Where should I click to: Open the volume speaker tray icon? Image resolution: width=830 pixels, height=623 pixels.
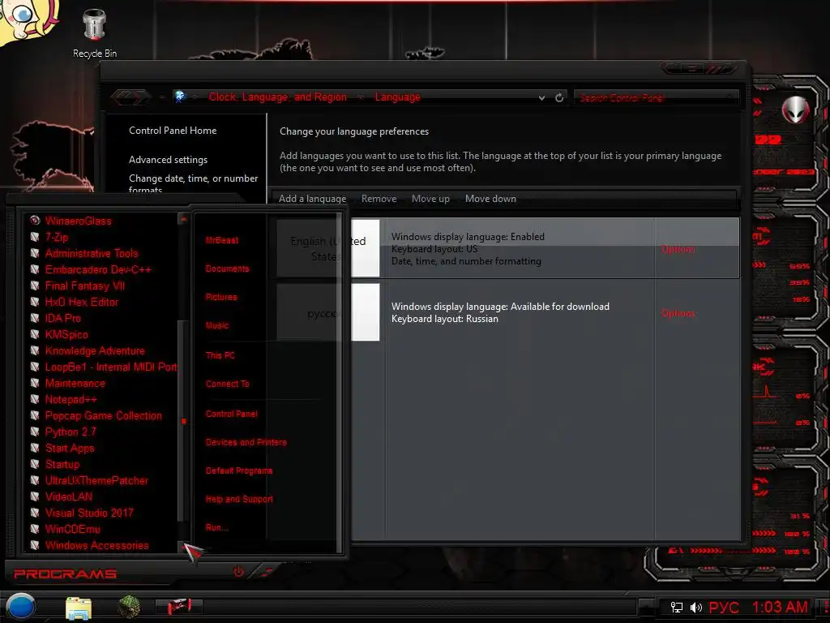click(696, 607)
